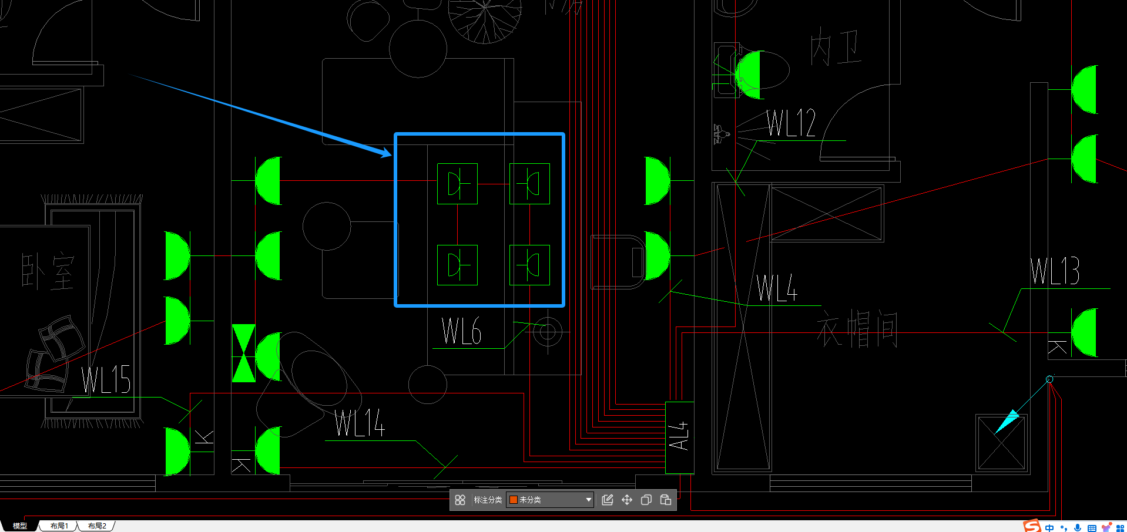Screen dimensions: 1127x532
Task: Toggle the 中 Chinese input mode indicator
Action: coord(1049,528)
